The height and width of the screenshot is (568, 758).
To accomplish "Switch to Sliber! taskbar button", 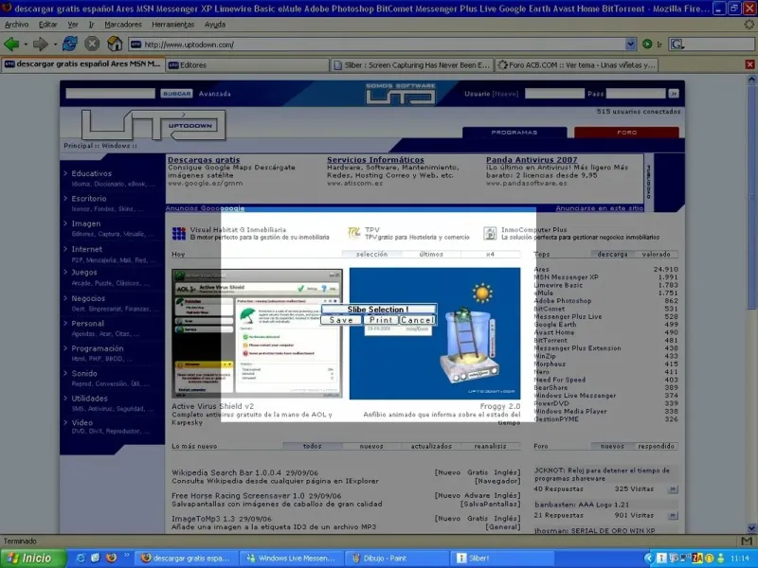I will pyautogui.click(x=502, y=559).
